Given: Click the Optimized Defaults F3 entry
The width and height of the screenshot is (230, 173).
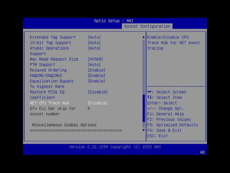Looking at the screenshot, I should [x=172, y=125].
